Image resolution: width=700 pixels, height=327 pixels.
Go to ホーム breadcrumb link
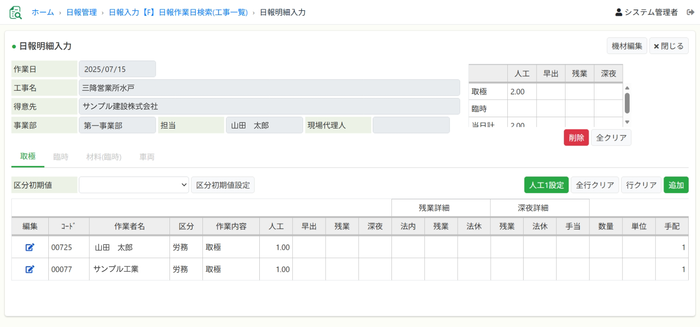click(x=43, y=12)
